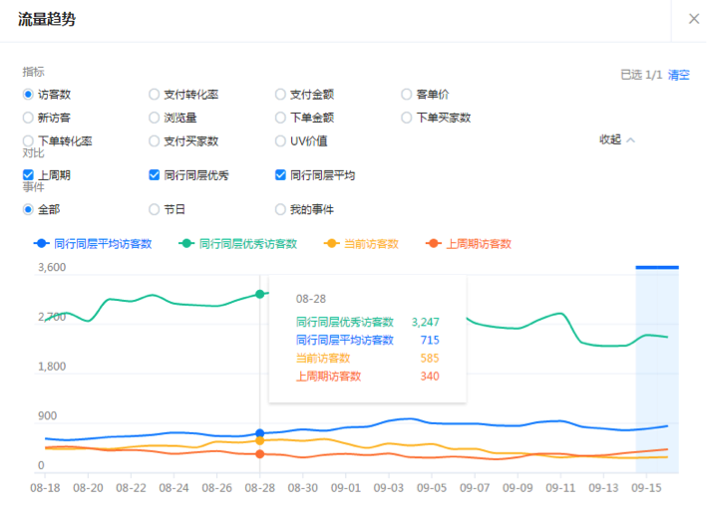707x518 pixels.
Task: Uncheck the 上周期 comparison checkbox
Action: click(x=28, y=175)
